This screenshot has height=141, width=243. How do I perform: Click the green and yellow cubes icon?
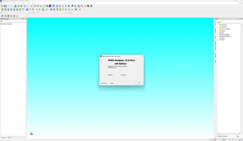[43, 10]
